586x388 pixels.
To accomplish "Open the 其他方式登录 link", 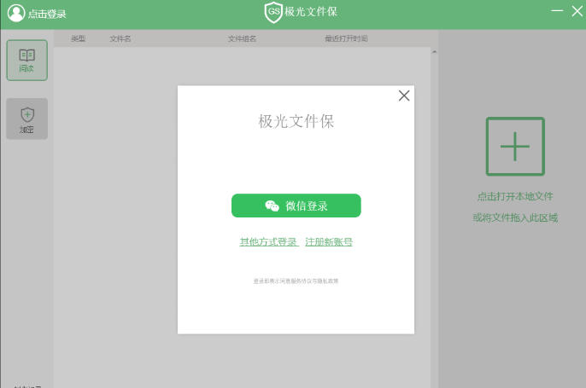I will click(269, 242).
